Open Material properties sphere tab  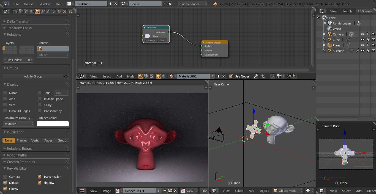[59, 11]
